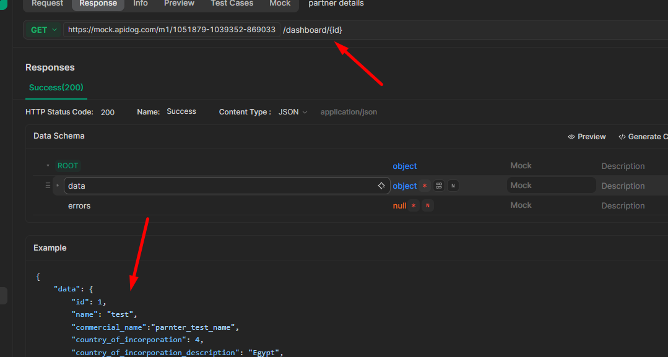Switch to the Mock tab
The width and height of the screenshot is (668, 357).
(x=280, y=4)
